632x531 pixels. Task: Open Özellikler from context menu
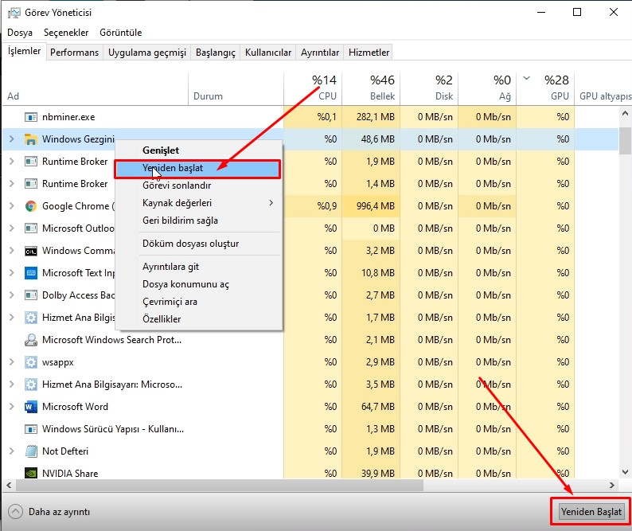click(x=199, y=319)
